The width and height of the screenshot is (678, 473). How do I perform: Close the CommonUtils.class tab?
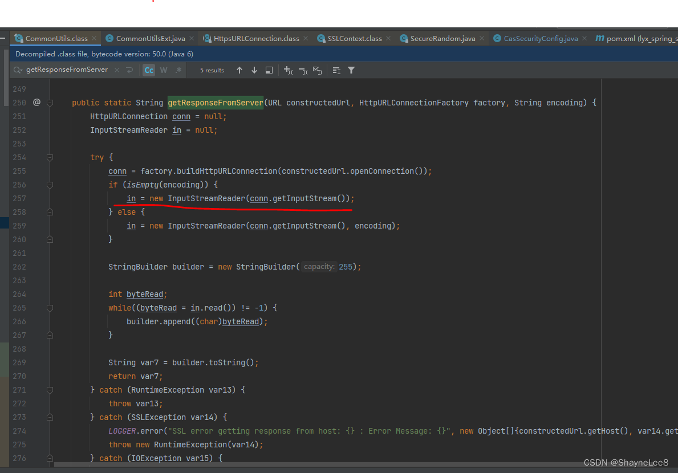94,38
